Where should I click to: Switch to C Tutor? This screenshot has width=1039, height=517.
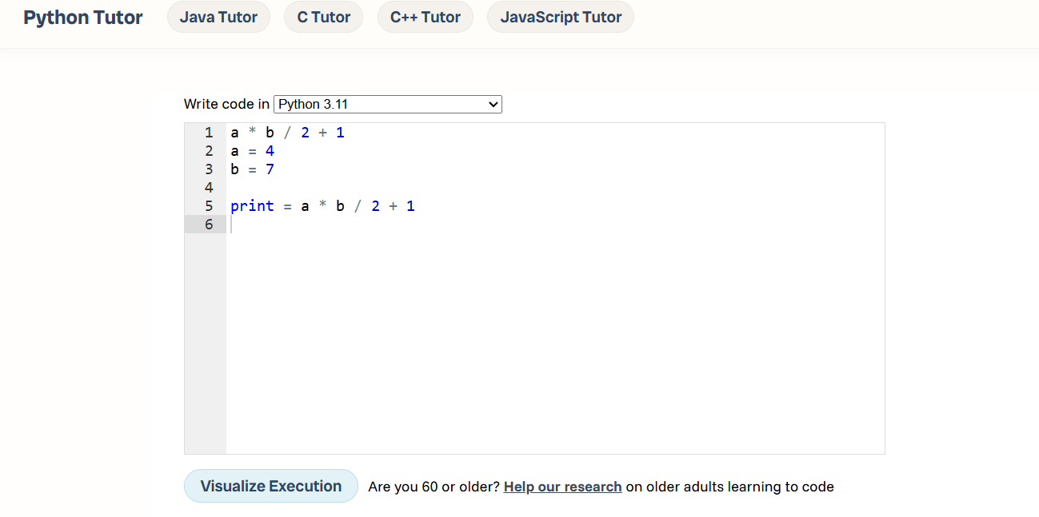pos(323,18)
